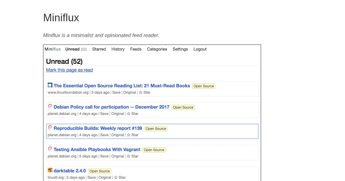Open the Miniflux logo home link
The width and height of the screenshot is (345, 181).
tap(53, 49)
